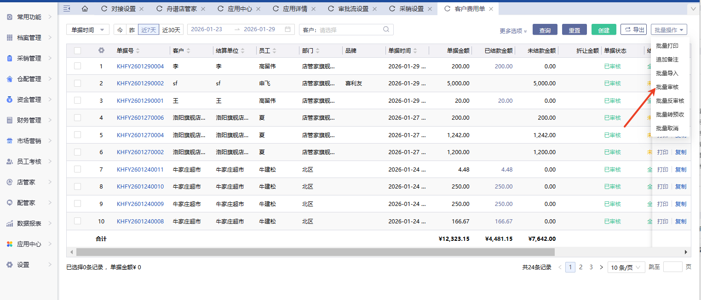Click the sort icon beside 单据号 header

138,50
